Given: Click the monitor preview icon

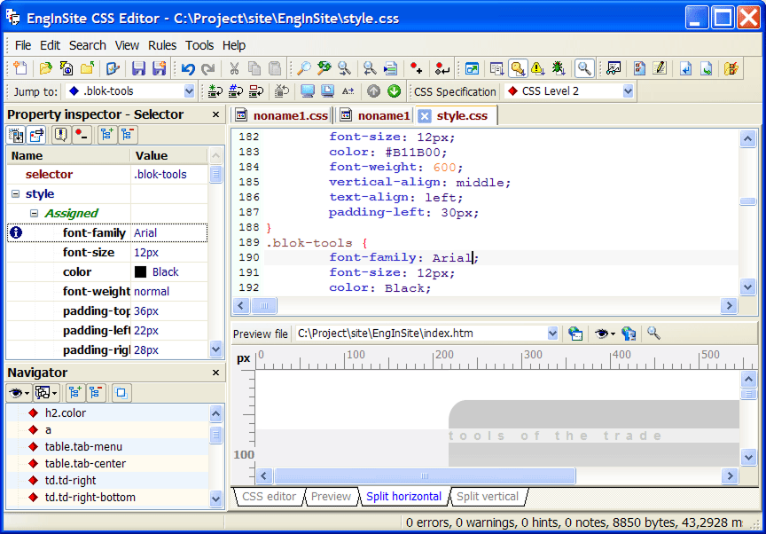Looking at the screenshot, I should (x=308, y=90).
